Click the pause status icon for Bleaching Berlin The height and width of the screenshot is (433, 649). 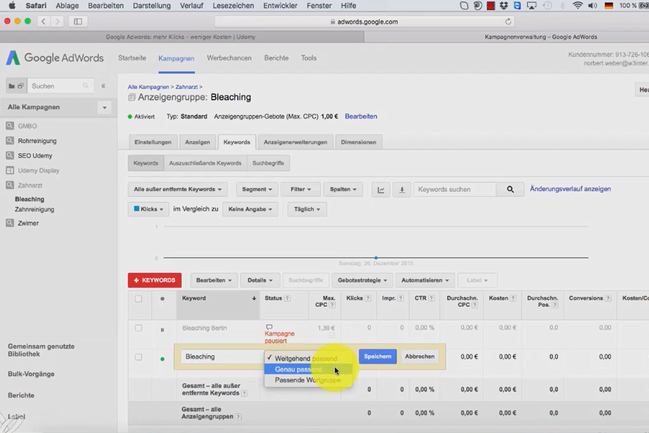coord(162,330)
